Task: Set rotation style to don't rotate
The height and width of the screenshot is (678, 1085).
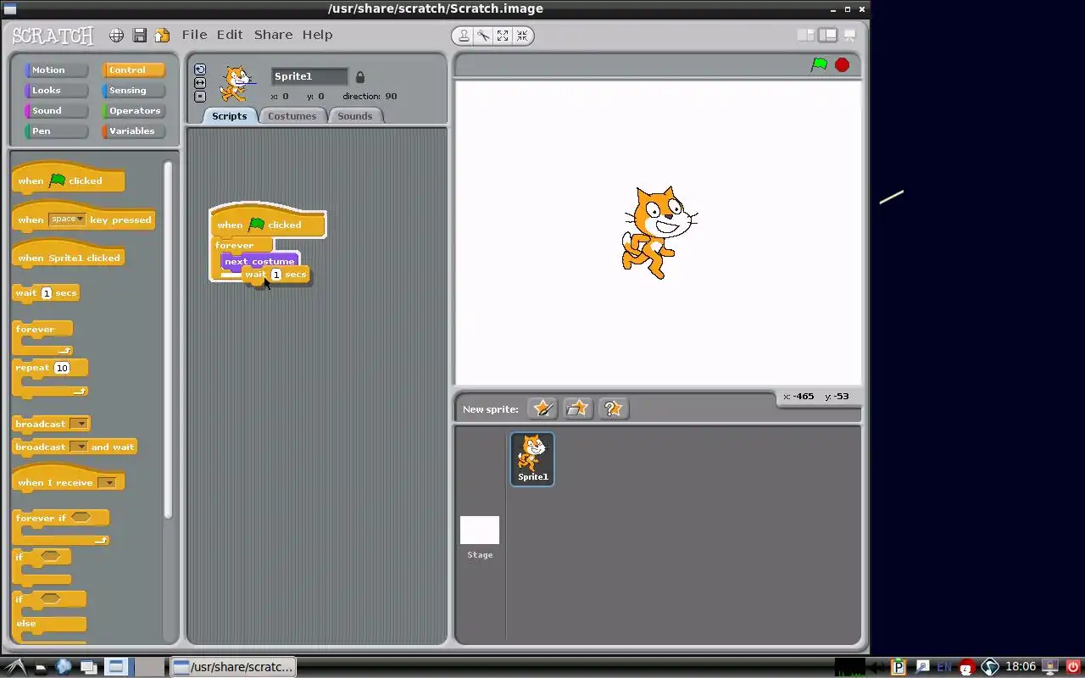Action: 200,97
